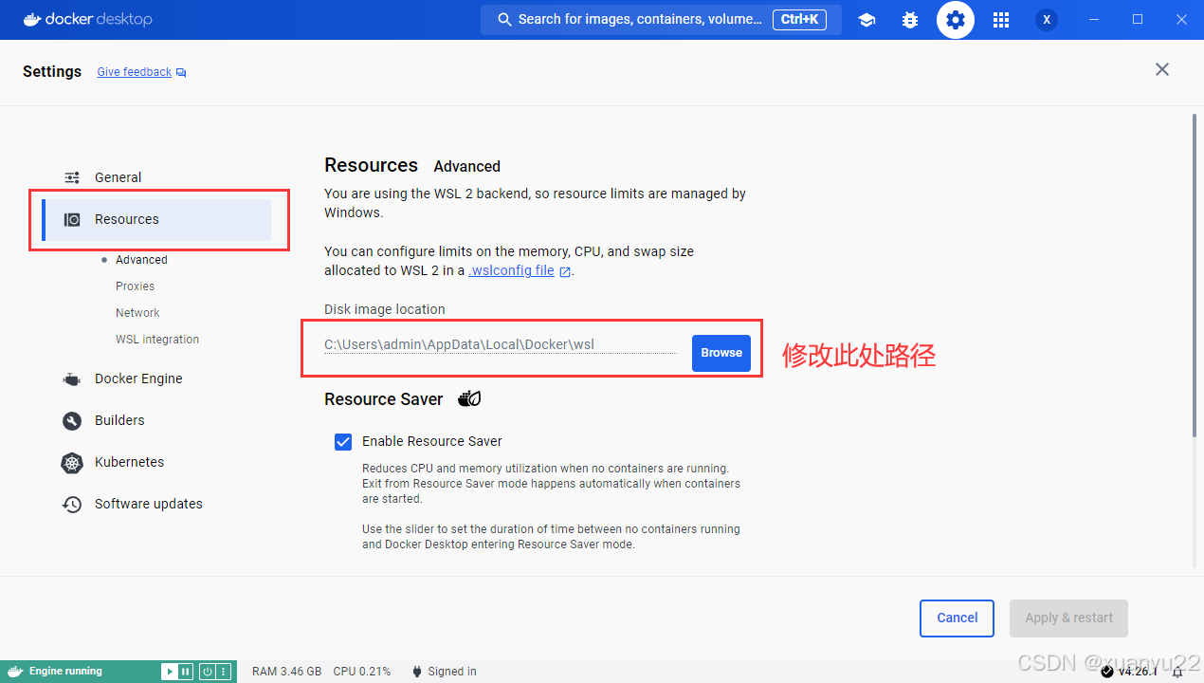1204x683 pixels.
Task: Click the feedback speech bubble icon
Action: tap(181, 73)
